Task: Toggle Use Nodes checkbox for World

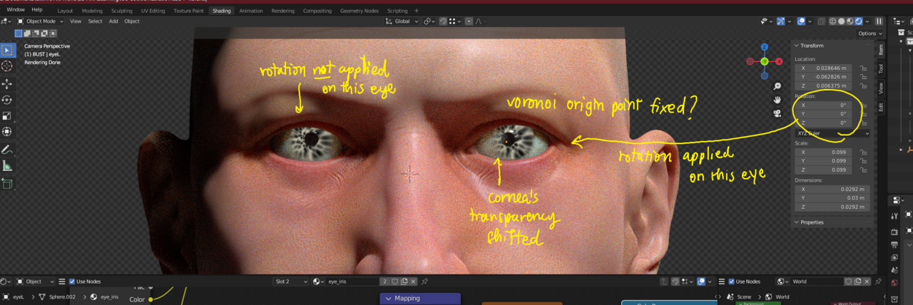Action: (731, 281)
